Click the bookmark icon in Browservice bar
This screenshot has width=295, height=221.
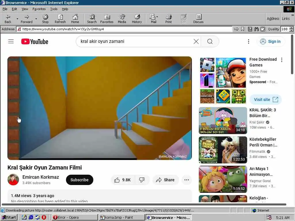tap(243, 29)
